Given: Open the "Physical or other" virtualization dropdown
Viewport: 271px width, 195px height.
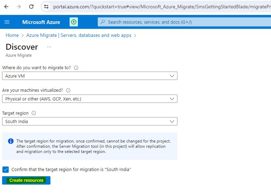Looking at the screenshot, I should [x=89, y=99].
